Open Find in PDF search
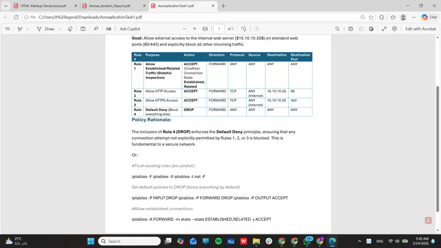Screen dimensions: 441x248 click(x=337, y=29)
